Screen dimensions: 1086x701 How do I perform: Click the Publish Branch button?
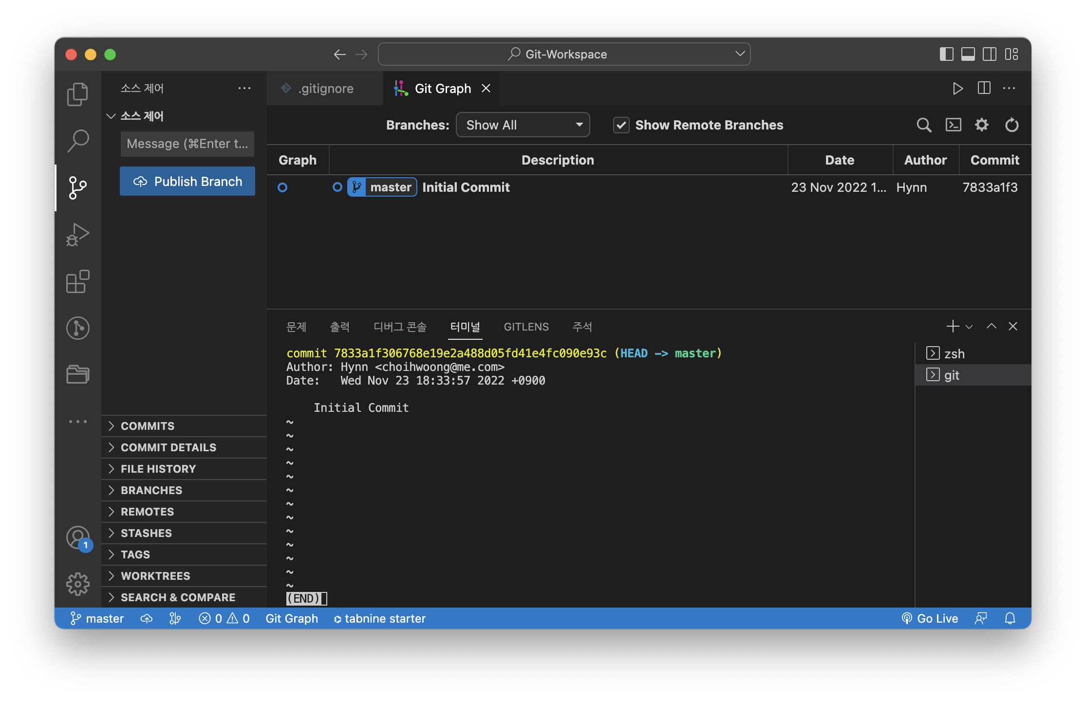187,181
